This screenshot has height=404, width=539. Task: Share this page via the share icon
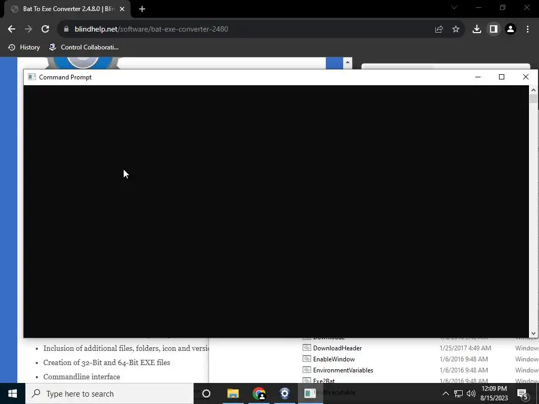pos(439,29)
